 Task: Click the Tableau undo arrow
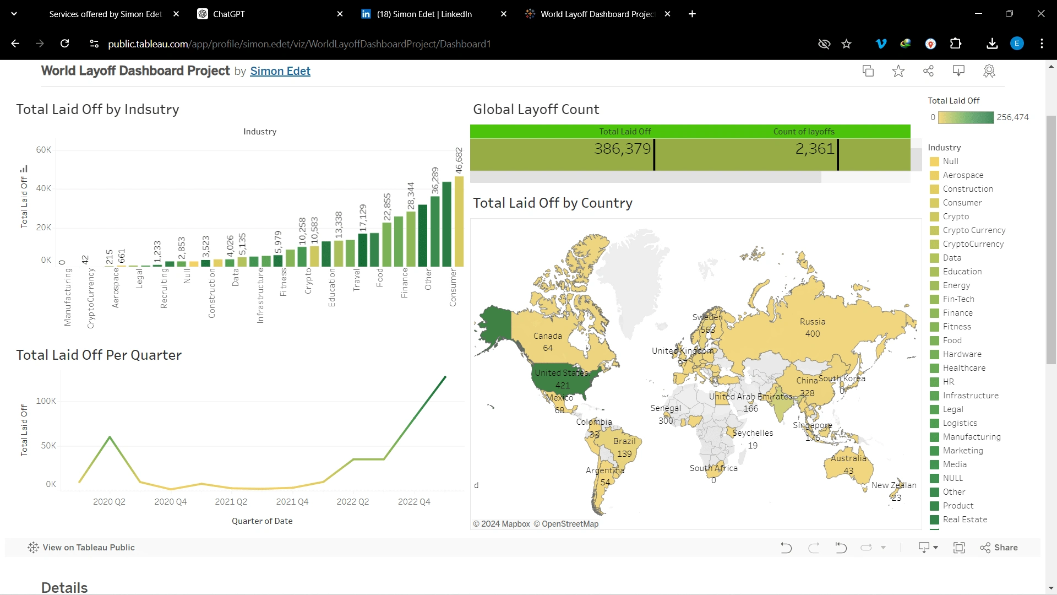click(x=786, y=548)
